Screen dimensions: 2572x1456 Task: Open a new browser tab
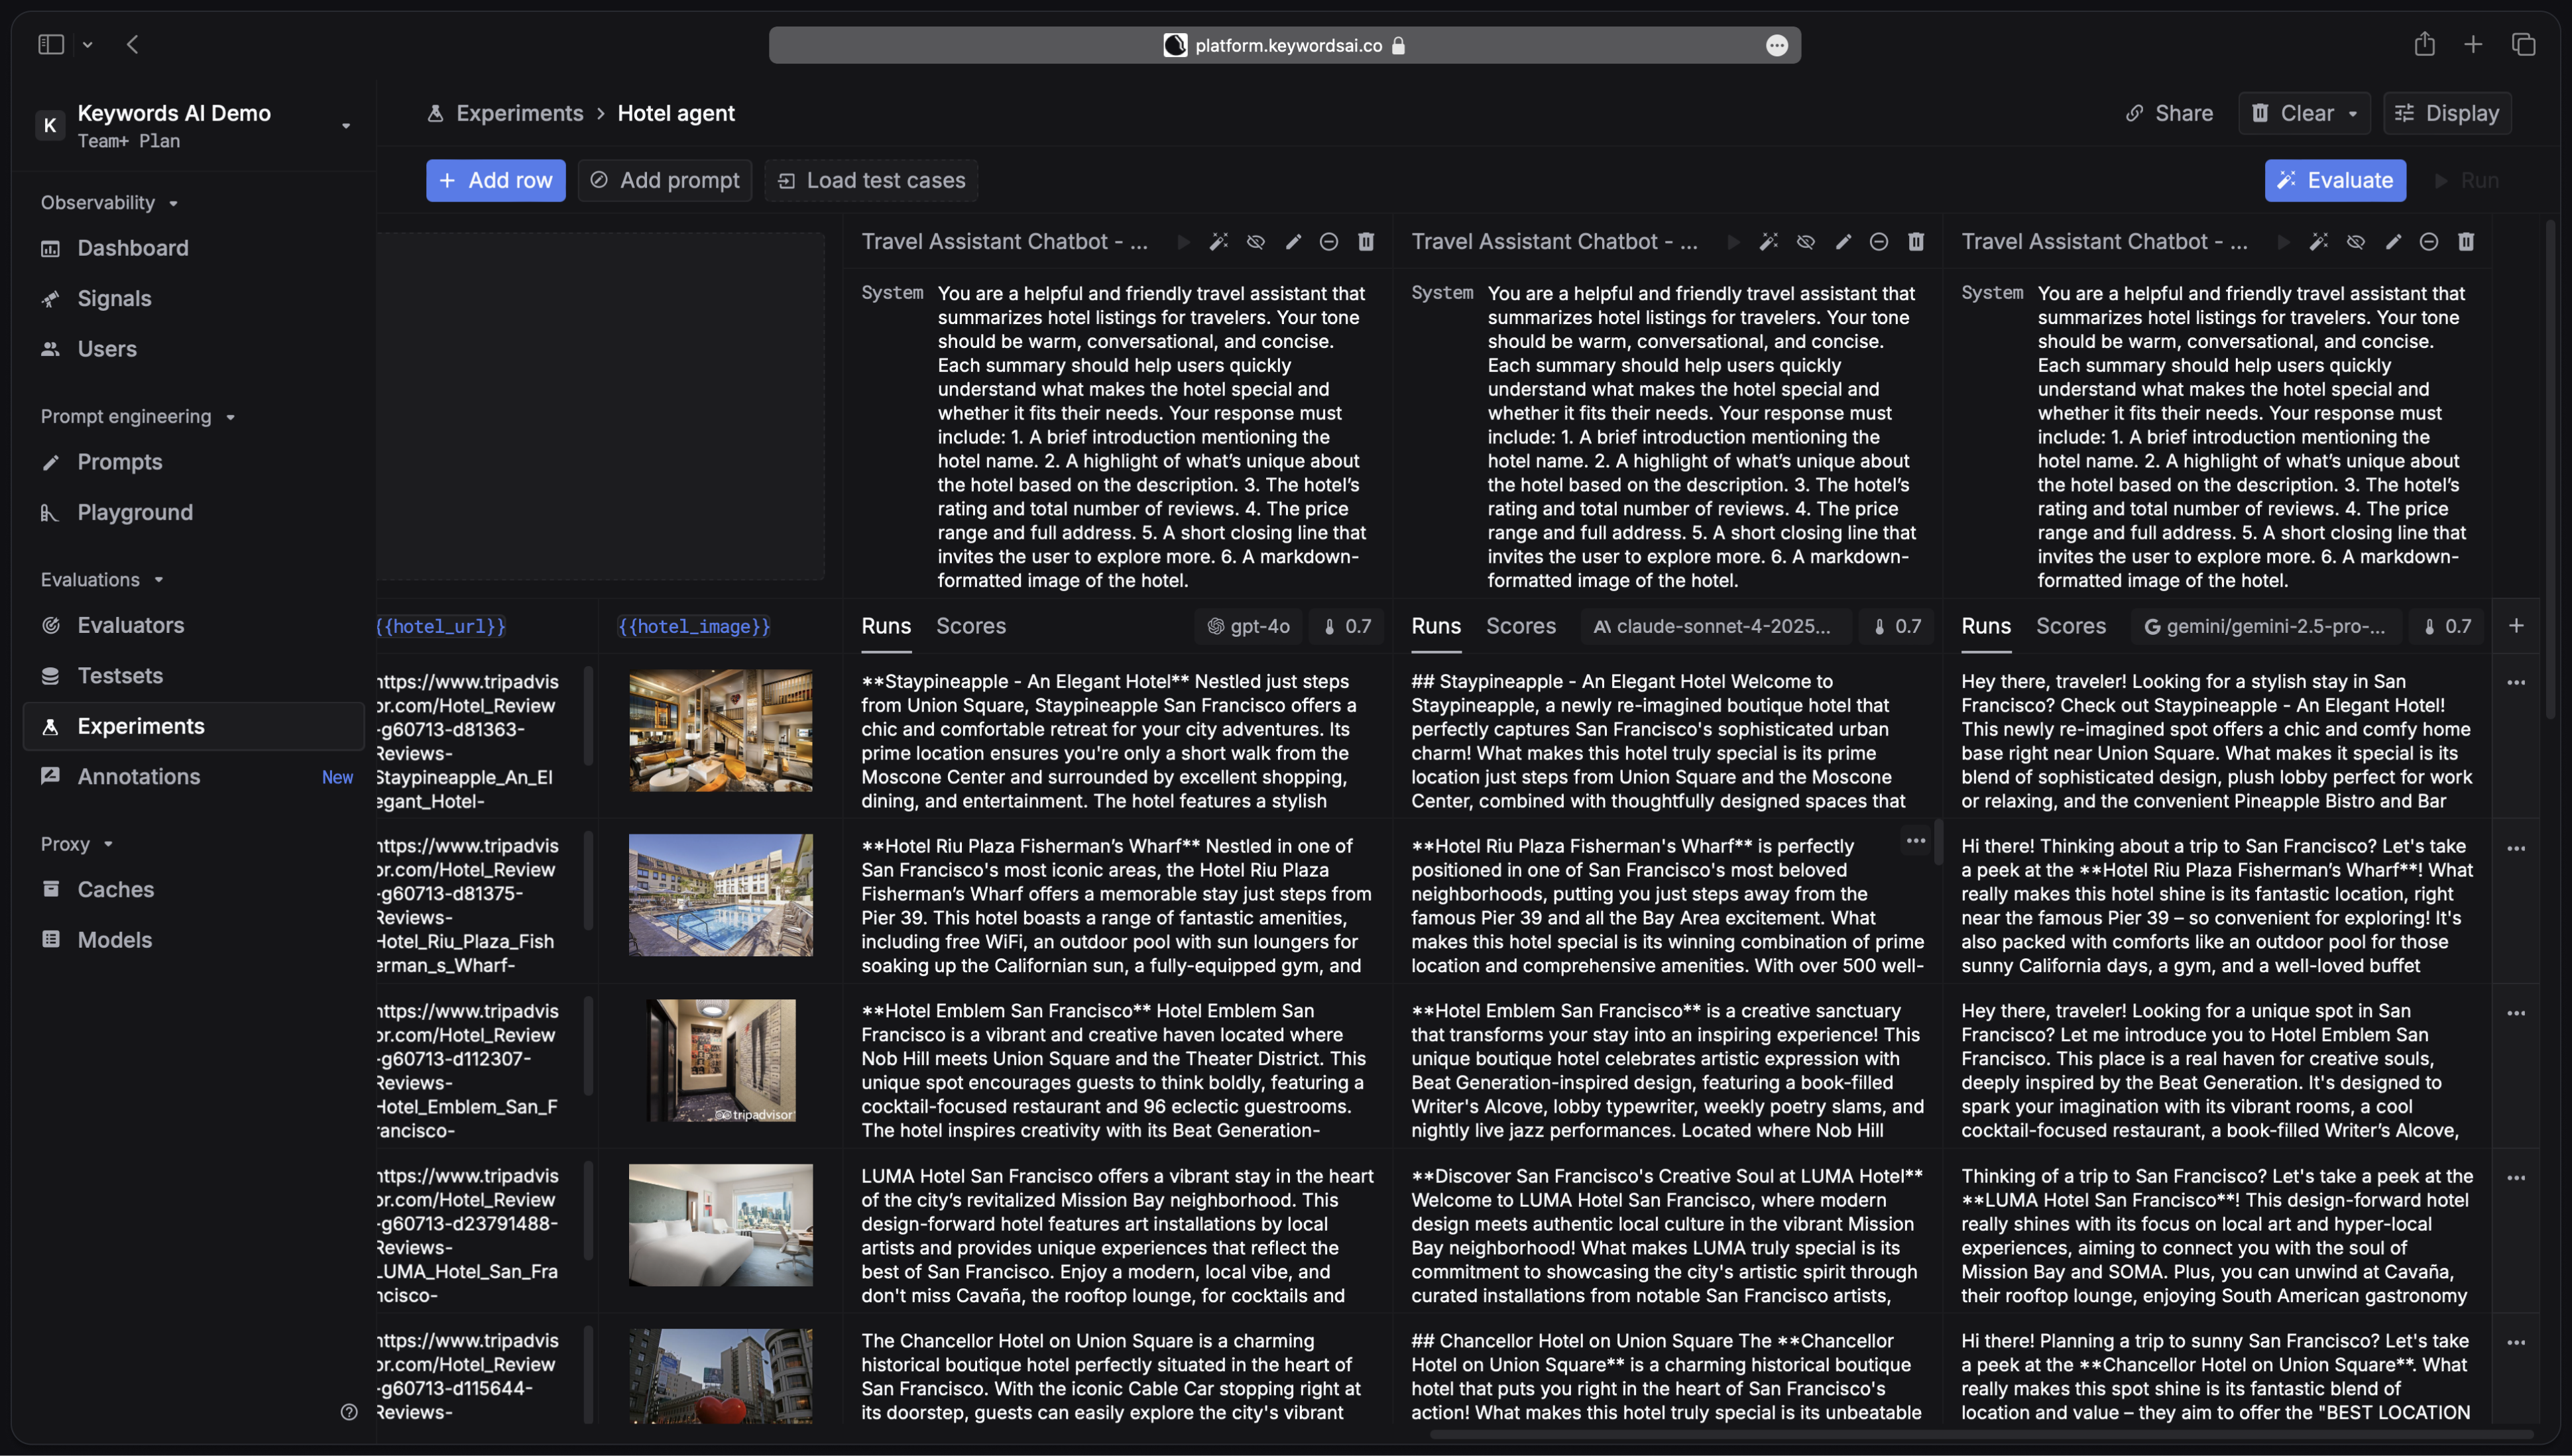coord(2474,44)
